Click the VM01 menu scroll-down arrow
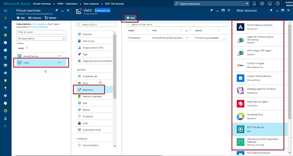 click(115, 146)
